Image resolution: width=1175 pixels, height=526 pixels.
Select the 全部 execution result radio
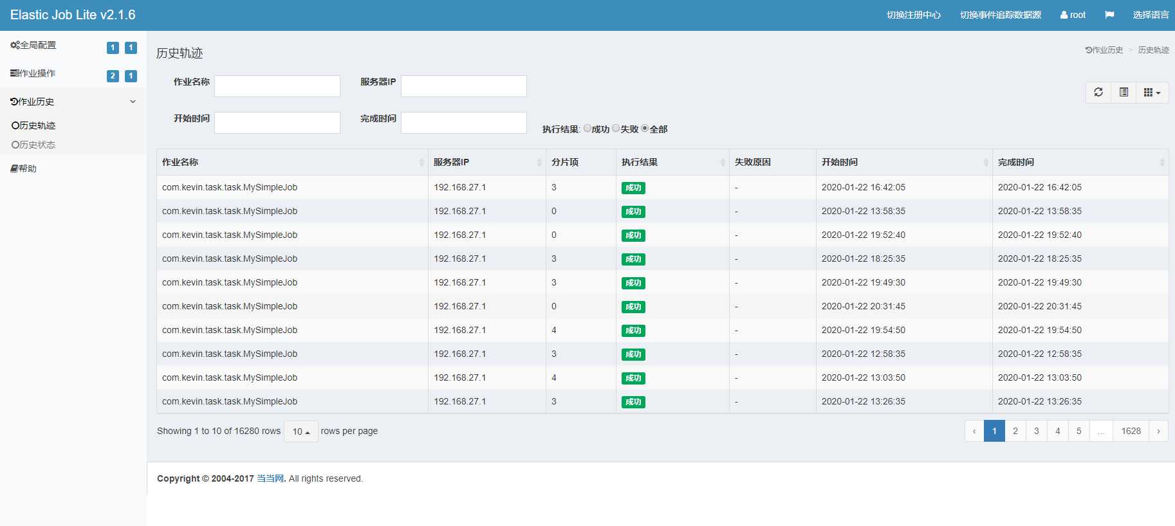(x=645, y=128)
